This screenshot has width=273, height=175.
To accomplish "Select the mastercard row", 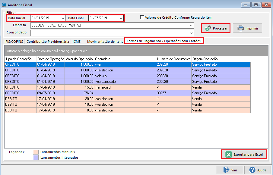I will tap(127, 87).
